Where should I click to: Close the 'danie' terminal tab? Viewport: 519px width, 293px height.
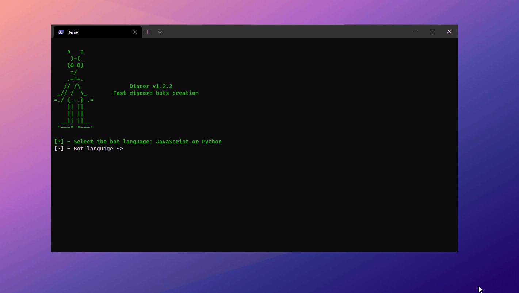click(135, 32)
